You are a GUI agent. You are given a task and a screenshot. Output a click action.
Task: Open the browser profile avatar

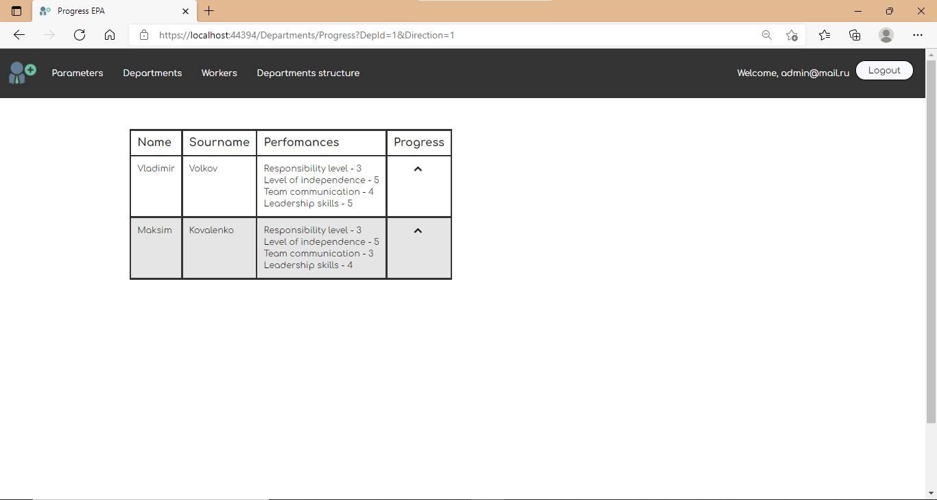point(886,35)
